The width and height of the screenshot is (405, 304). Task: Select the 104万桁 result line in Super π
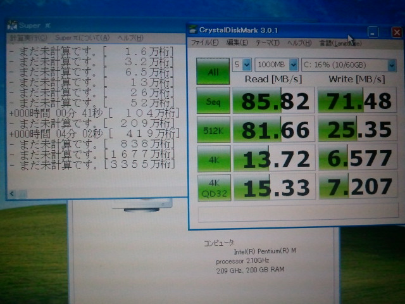click(x=94, y=113)
